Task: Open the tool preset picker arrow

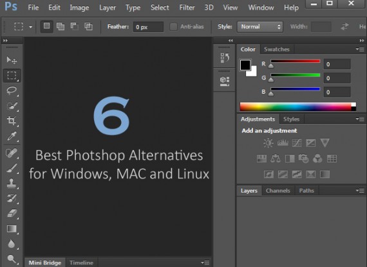Action: (31, 27)
